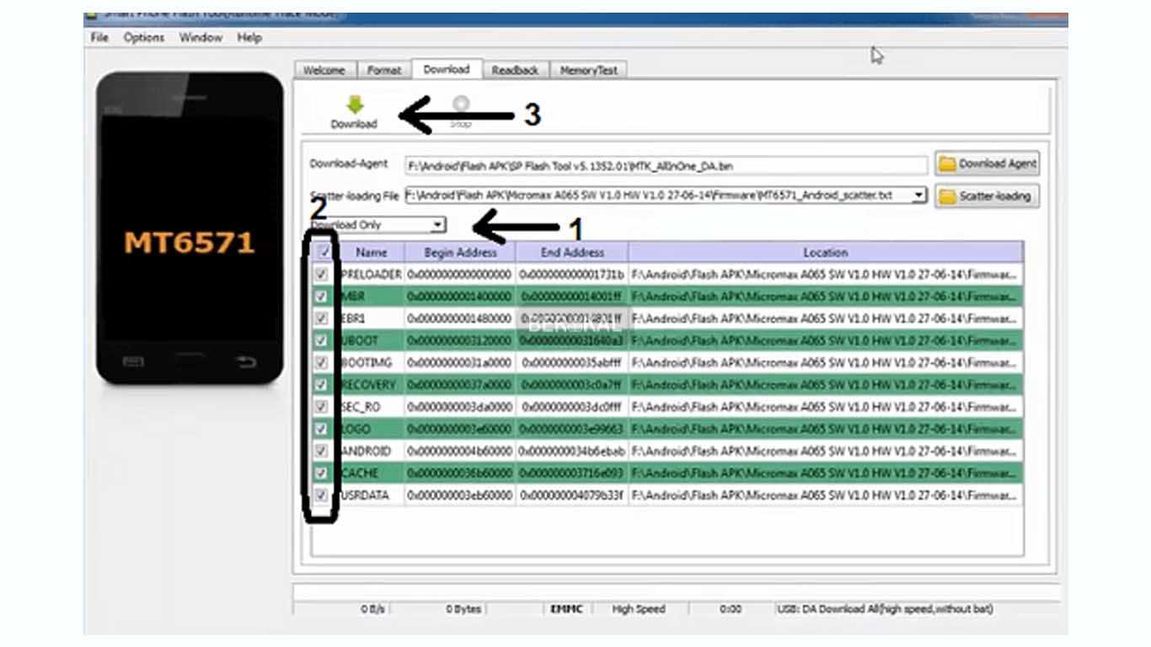
Task: Click the Download Agent folder button
Action: [987, 164]
